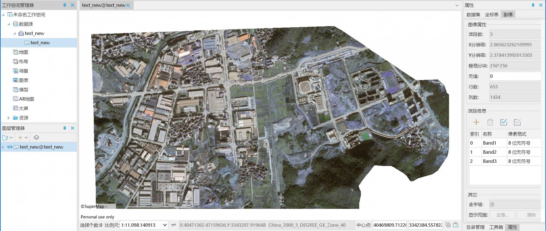This screenshot has width=546, height=231.
Task: Click the coordinate swap arrows icon
Action: point(174,225)
